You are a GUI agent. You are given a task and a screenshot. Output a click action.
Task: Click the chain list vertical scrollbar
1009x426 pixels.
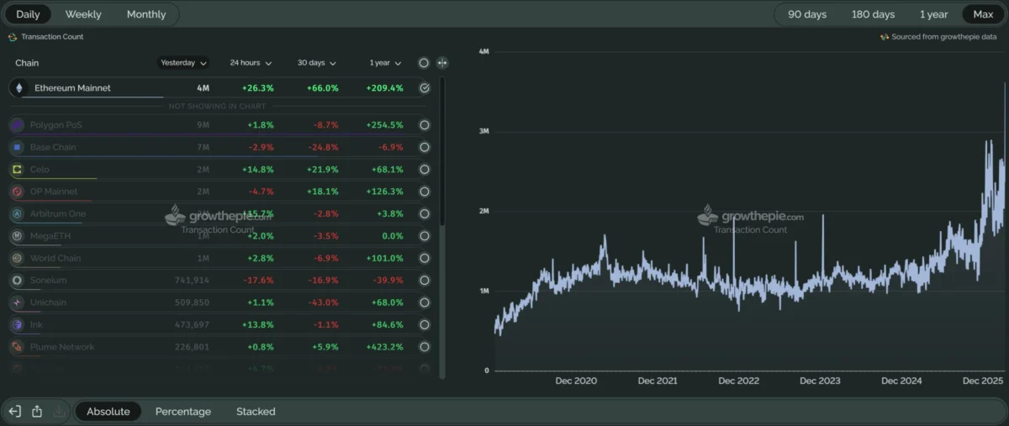[x=442, y=151]
